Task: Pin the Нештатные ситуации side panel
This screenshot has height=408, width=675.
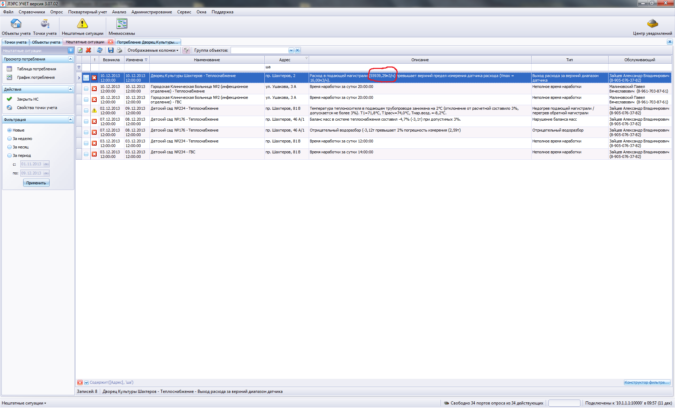Action: [x=71, y=51]
